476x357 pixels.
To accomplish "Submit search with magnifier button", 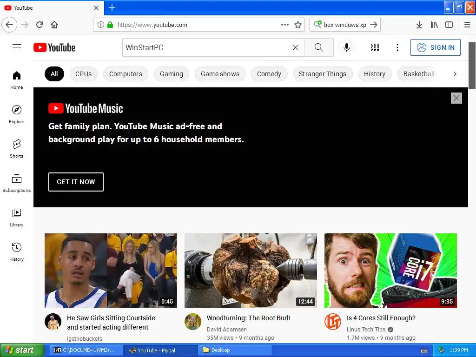I will click(x=319, y=47).
